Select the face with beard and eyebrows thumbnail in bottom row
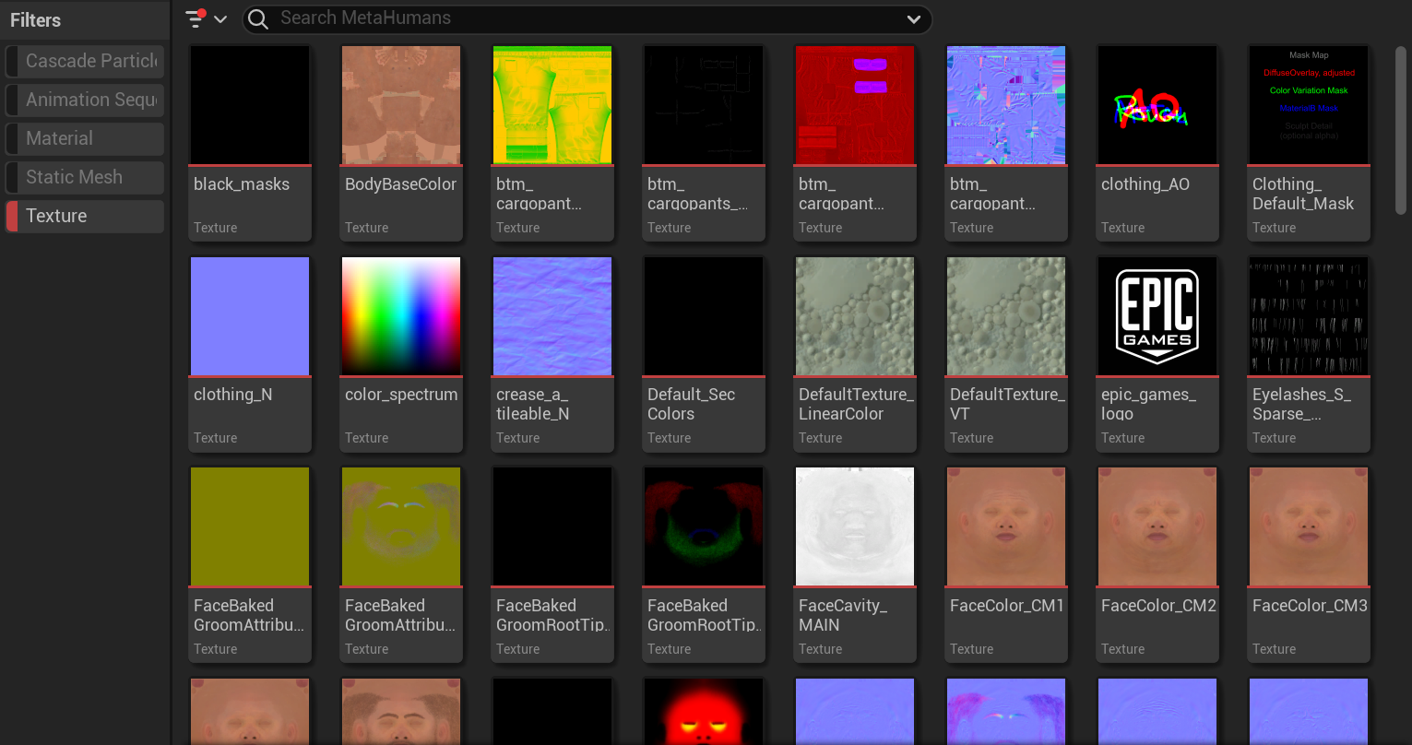 pyautogui.click(x=401, y=711)
